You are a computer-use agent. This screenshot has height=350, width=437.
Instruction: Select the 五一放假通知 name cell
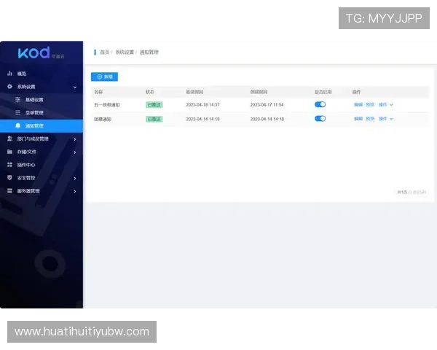tap(107, 105)
